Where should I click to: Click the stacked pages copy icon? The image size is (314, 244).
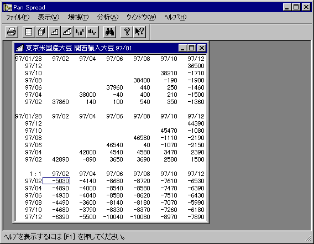click(x=41, y=32)
